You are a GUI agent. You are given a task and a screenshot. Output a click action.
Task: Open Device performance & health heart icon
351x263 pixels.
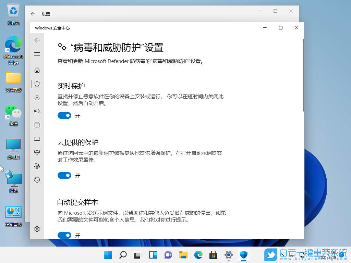(37, 152)
